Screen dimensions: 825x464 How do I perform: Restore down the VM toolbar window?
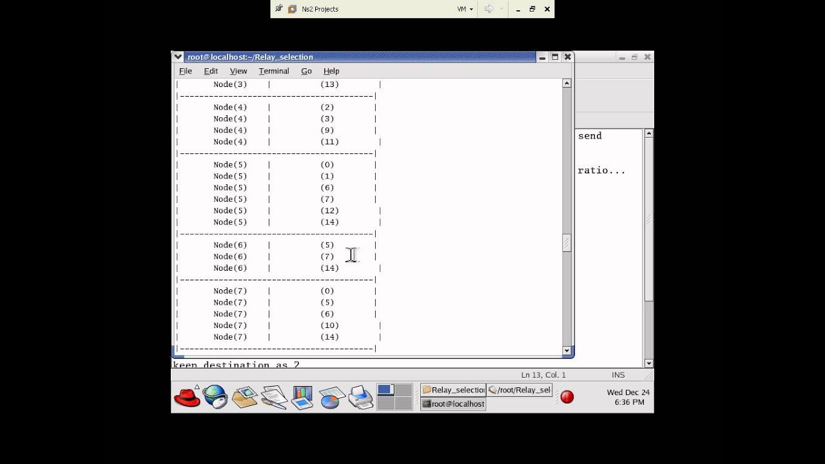532,9
